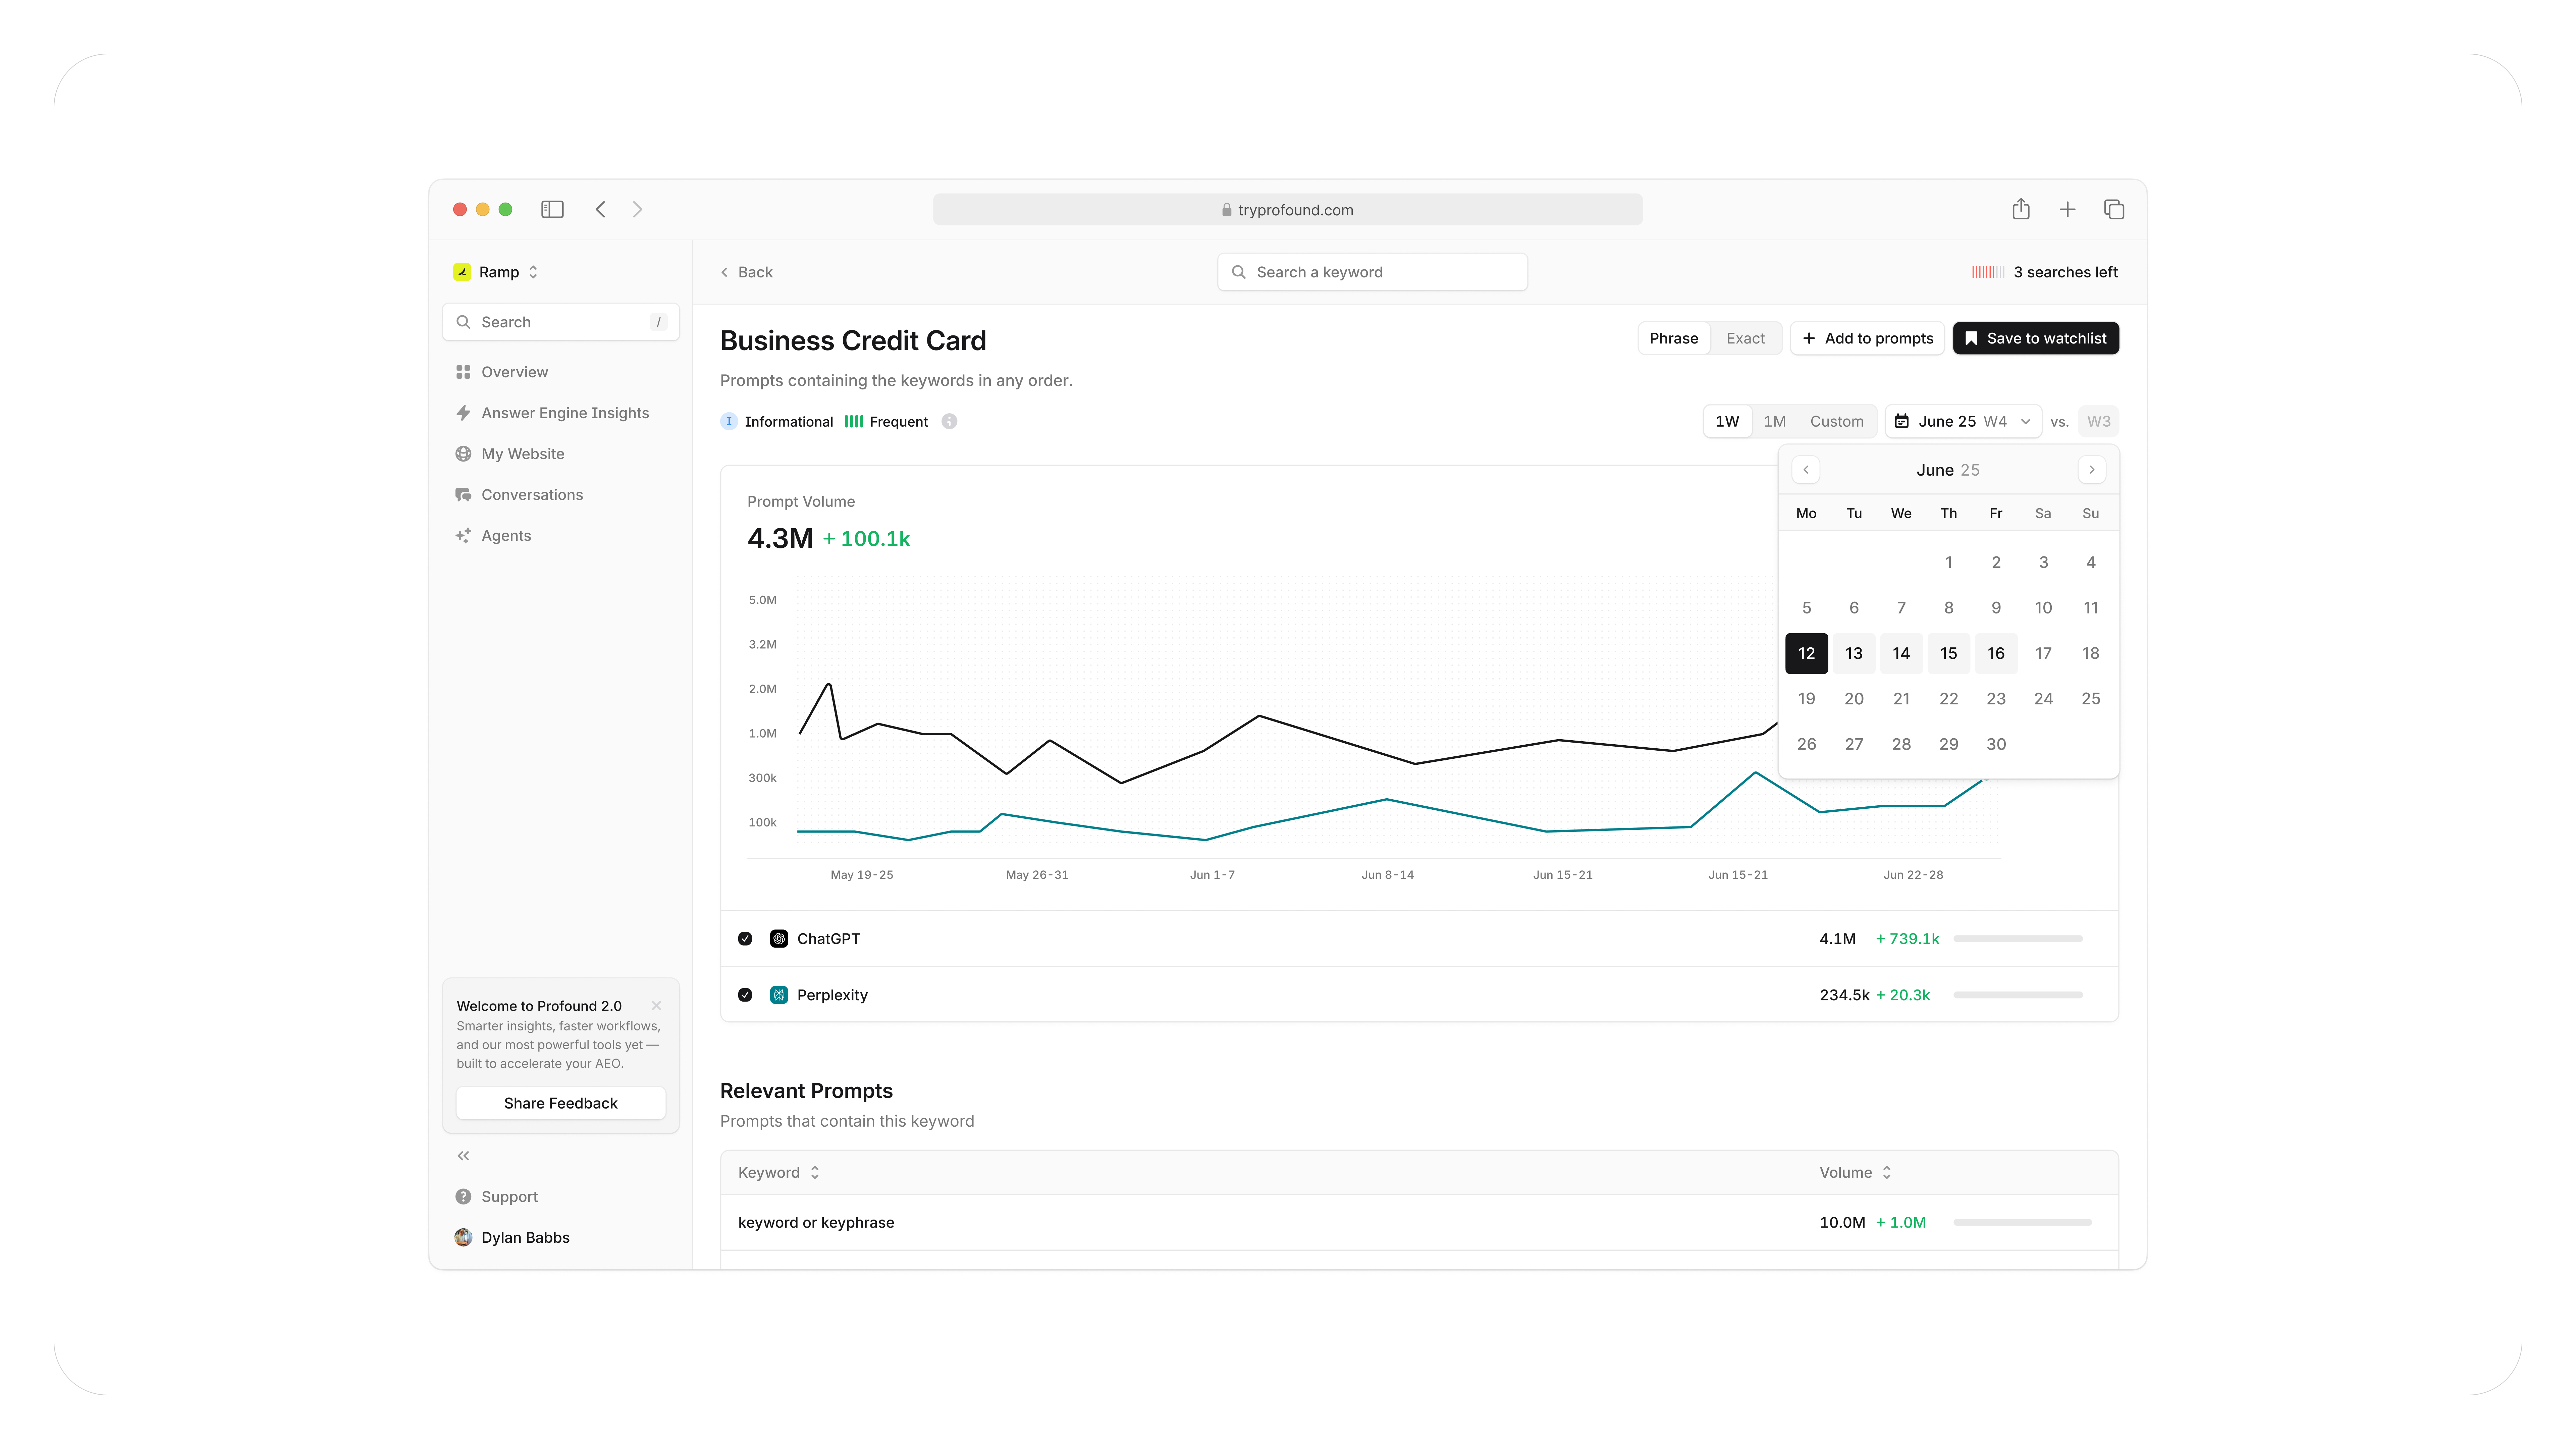
Task: Click Add to prompts button
Action: coord(1867,338)
